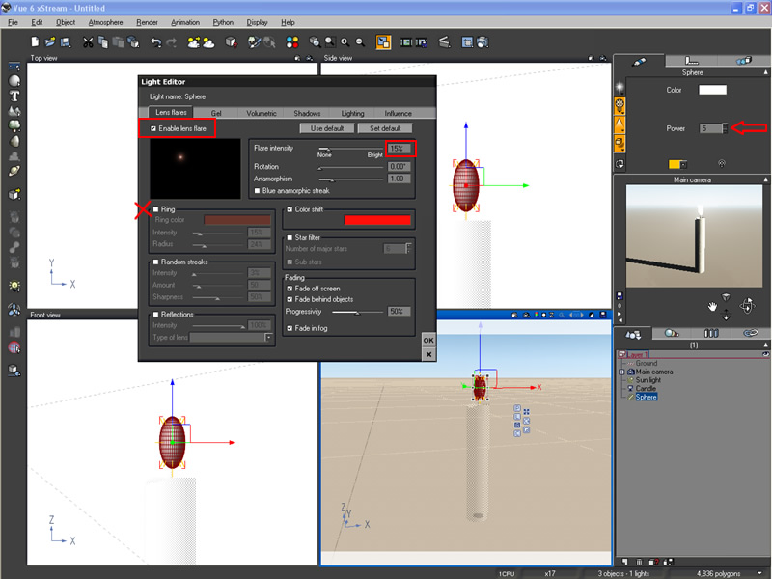
Task: Click the hand pan icon under Main camera
Action: point(712,307)
